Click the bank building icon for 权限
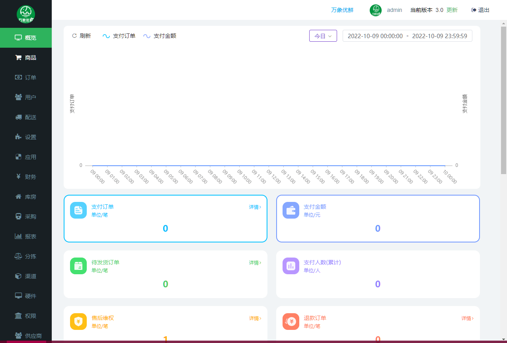 (x=18, y=316)
